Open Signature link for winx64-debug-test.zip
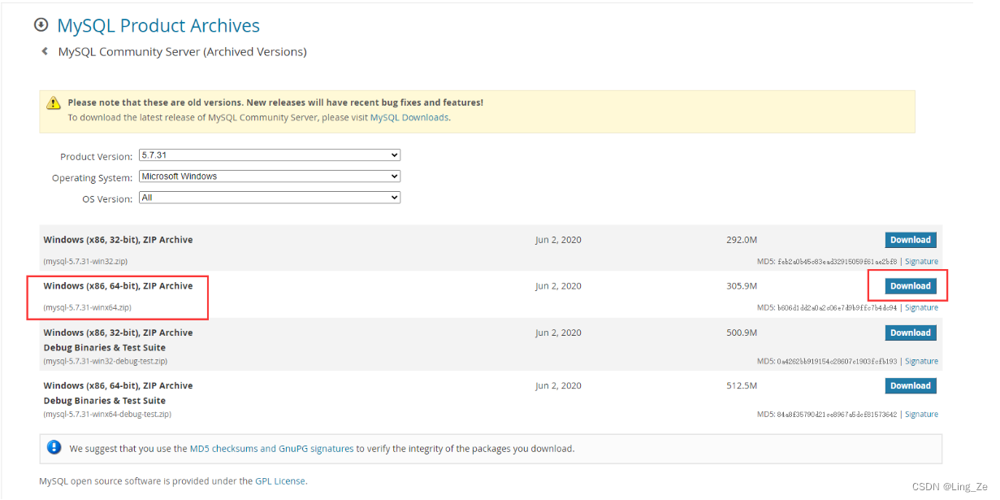The height and width of the screenshot is (500, 1000). [921, 415]
